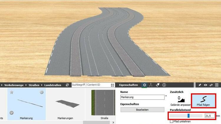This screenshot has height=124, width=221.
Task: Focus the Suchbegriff / Content-ID search box
Action: pyautogui.click(x=91, y=85)
